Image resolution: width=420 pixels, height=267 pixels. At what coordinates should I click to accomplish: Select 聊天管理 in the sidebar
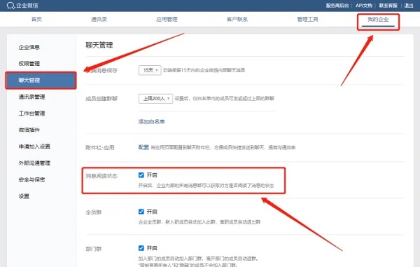coord(41,80)
